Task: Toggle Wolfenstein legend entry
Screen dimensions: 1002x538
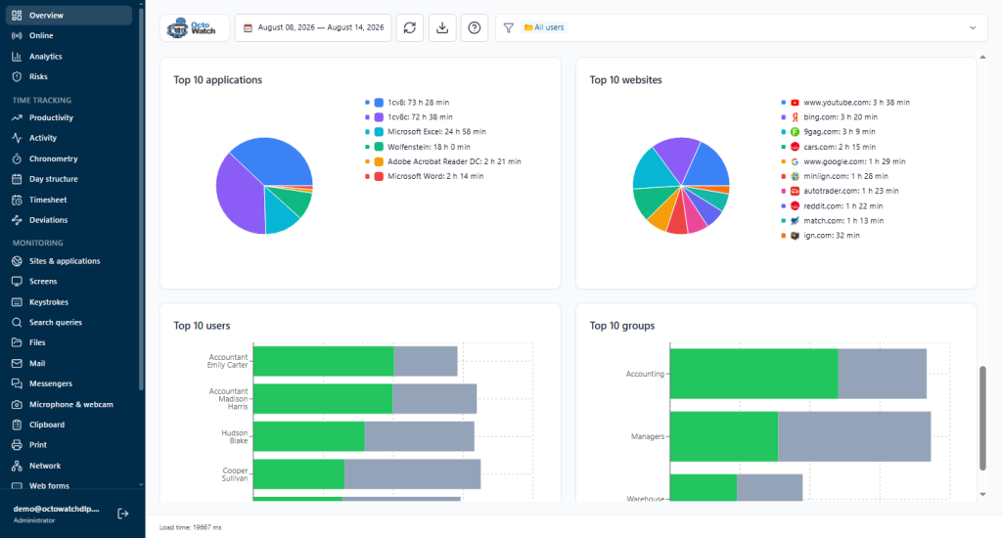Action: coord(417,147)
